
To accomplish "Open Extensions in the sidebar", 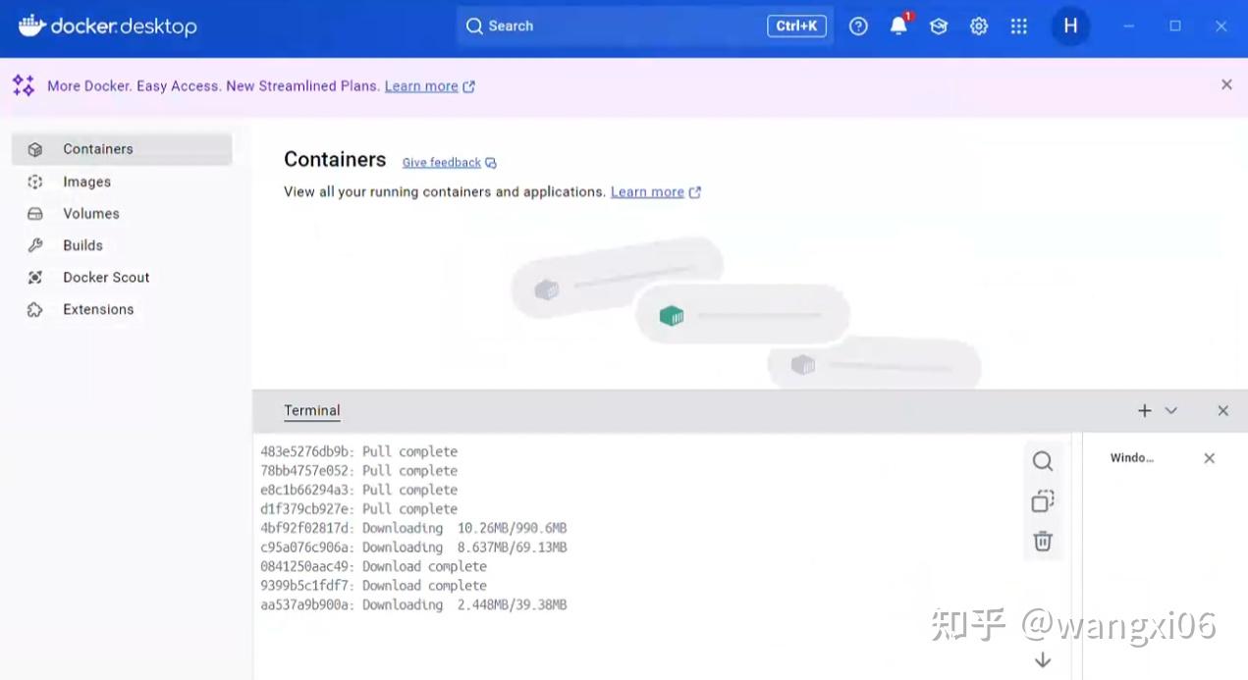I will pyautogui.click(x=122, y=310).
